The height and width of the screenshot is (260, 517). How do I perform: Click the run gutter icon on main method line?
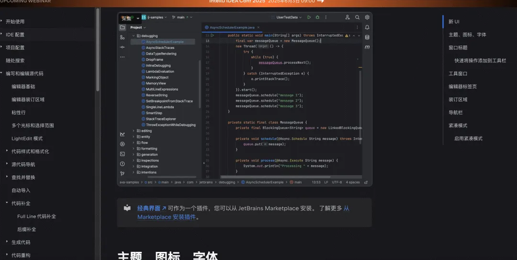(x=213, y=35)
